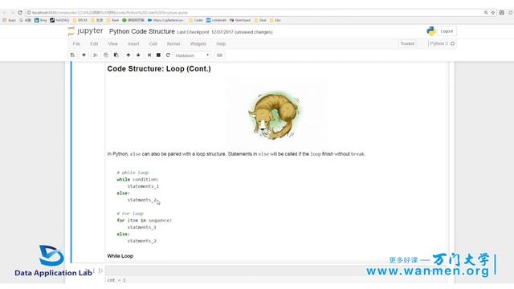Click the zoom magnifier in address bar
514x289 pixels.
tap(486, 13)
